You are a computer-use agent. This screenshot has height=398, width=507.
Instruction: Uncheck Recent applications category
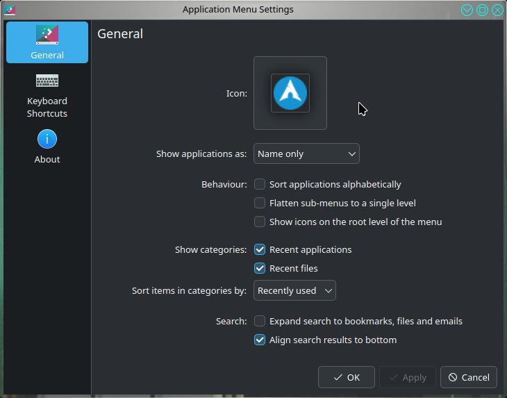click(260, 249)
